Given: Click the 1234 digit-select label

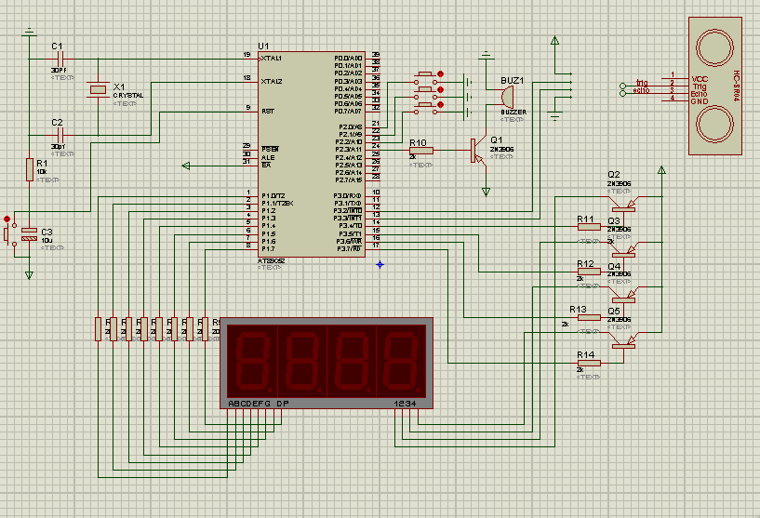Looking at the screenshot, I should point(405,404).
